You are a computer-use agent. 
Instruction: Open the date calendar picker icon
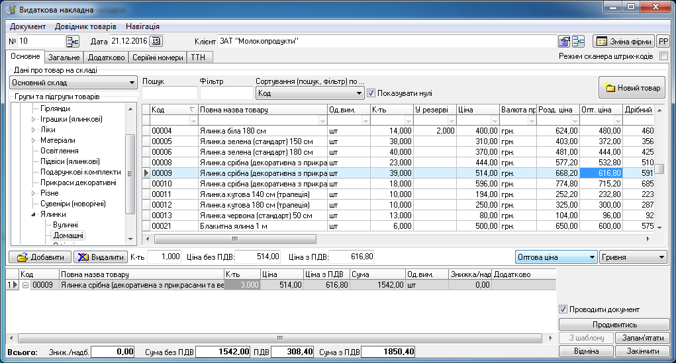pos(156,42)
